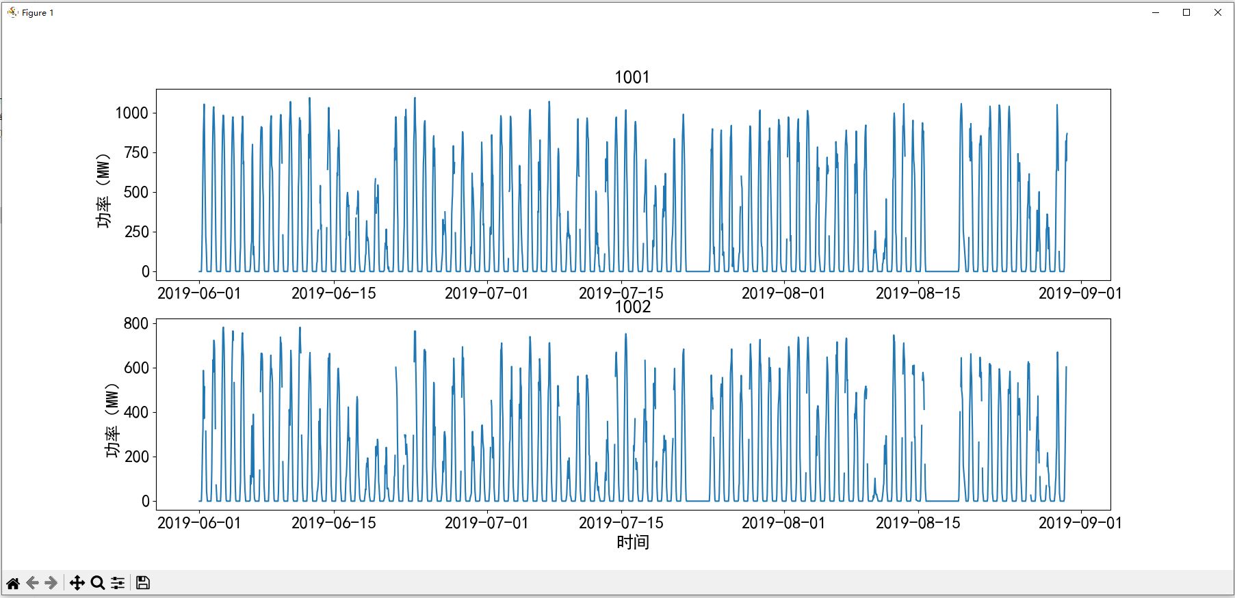
Task: Click the top chart 功率（MW） y-axis label
Action: coord(103,191)
